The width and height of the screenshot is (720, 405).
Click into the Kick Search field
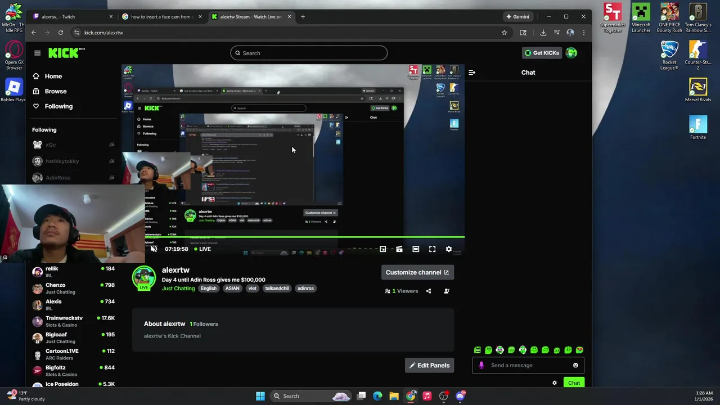(309, 53)
